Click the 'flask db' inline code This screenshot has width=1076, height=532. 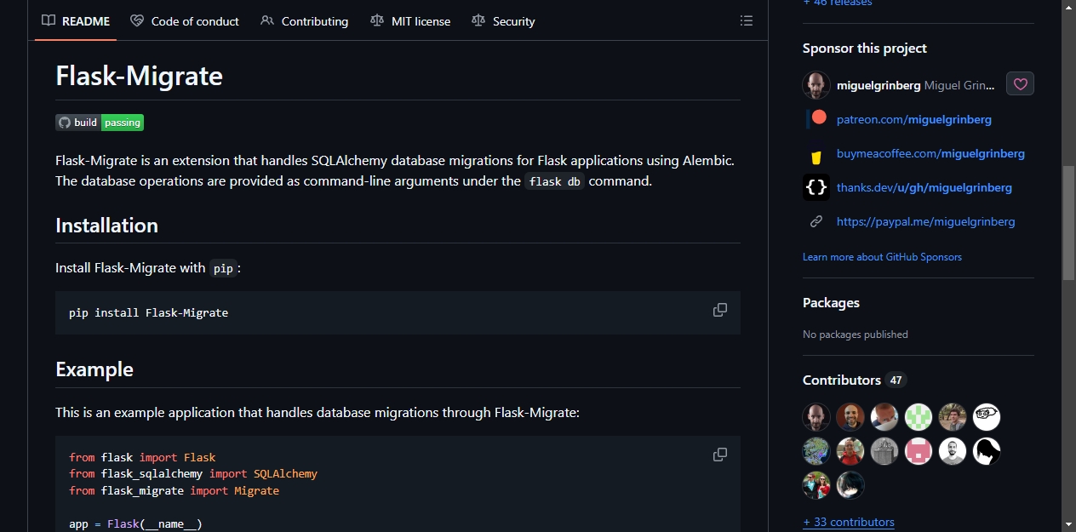554,181
